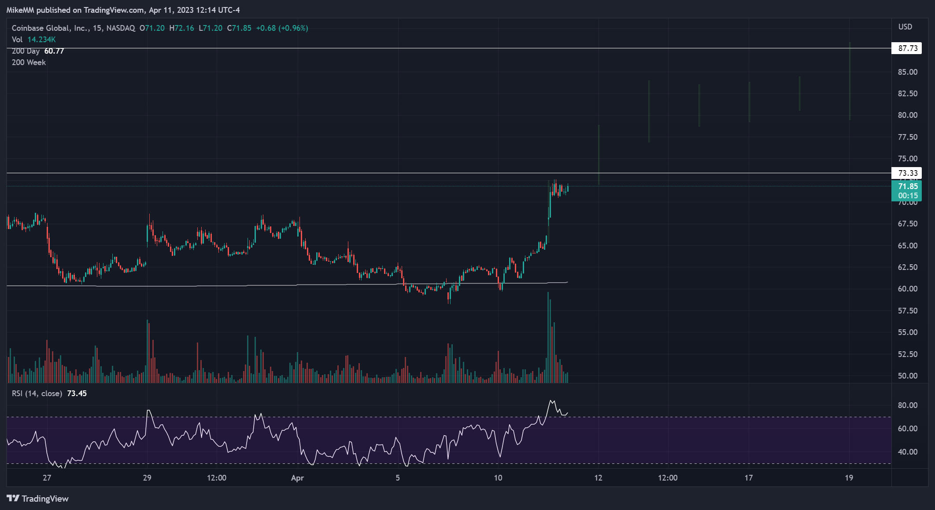Screen dimensions: 935x510
Task: Click date 19 on the time axis
Action: pyautogui.click(x=849, y=478)
